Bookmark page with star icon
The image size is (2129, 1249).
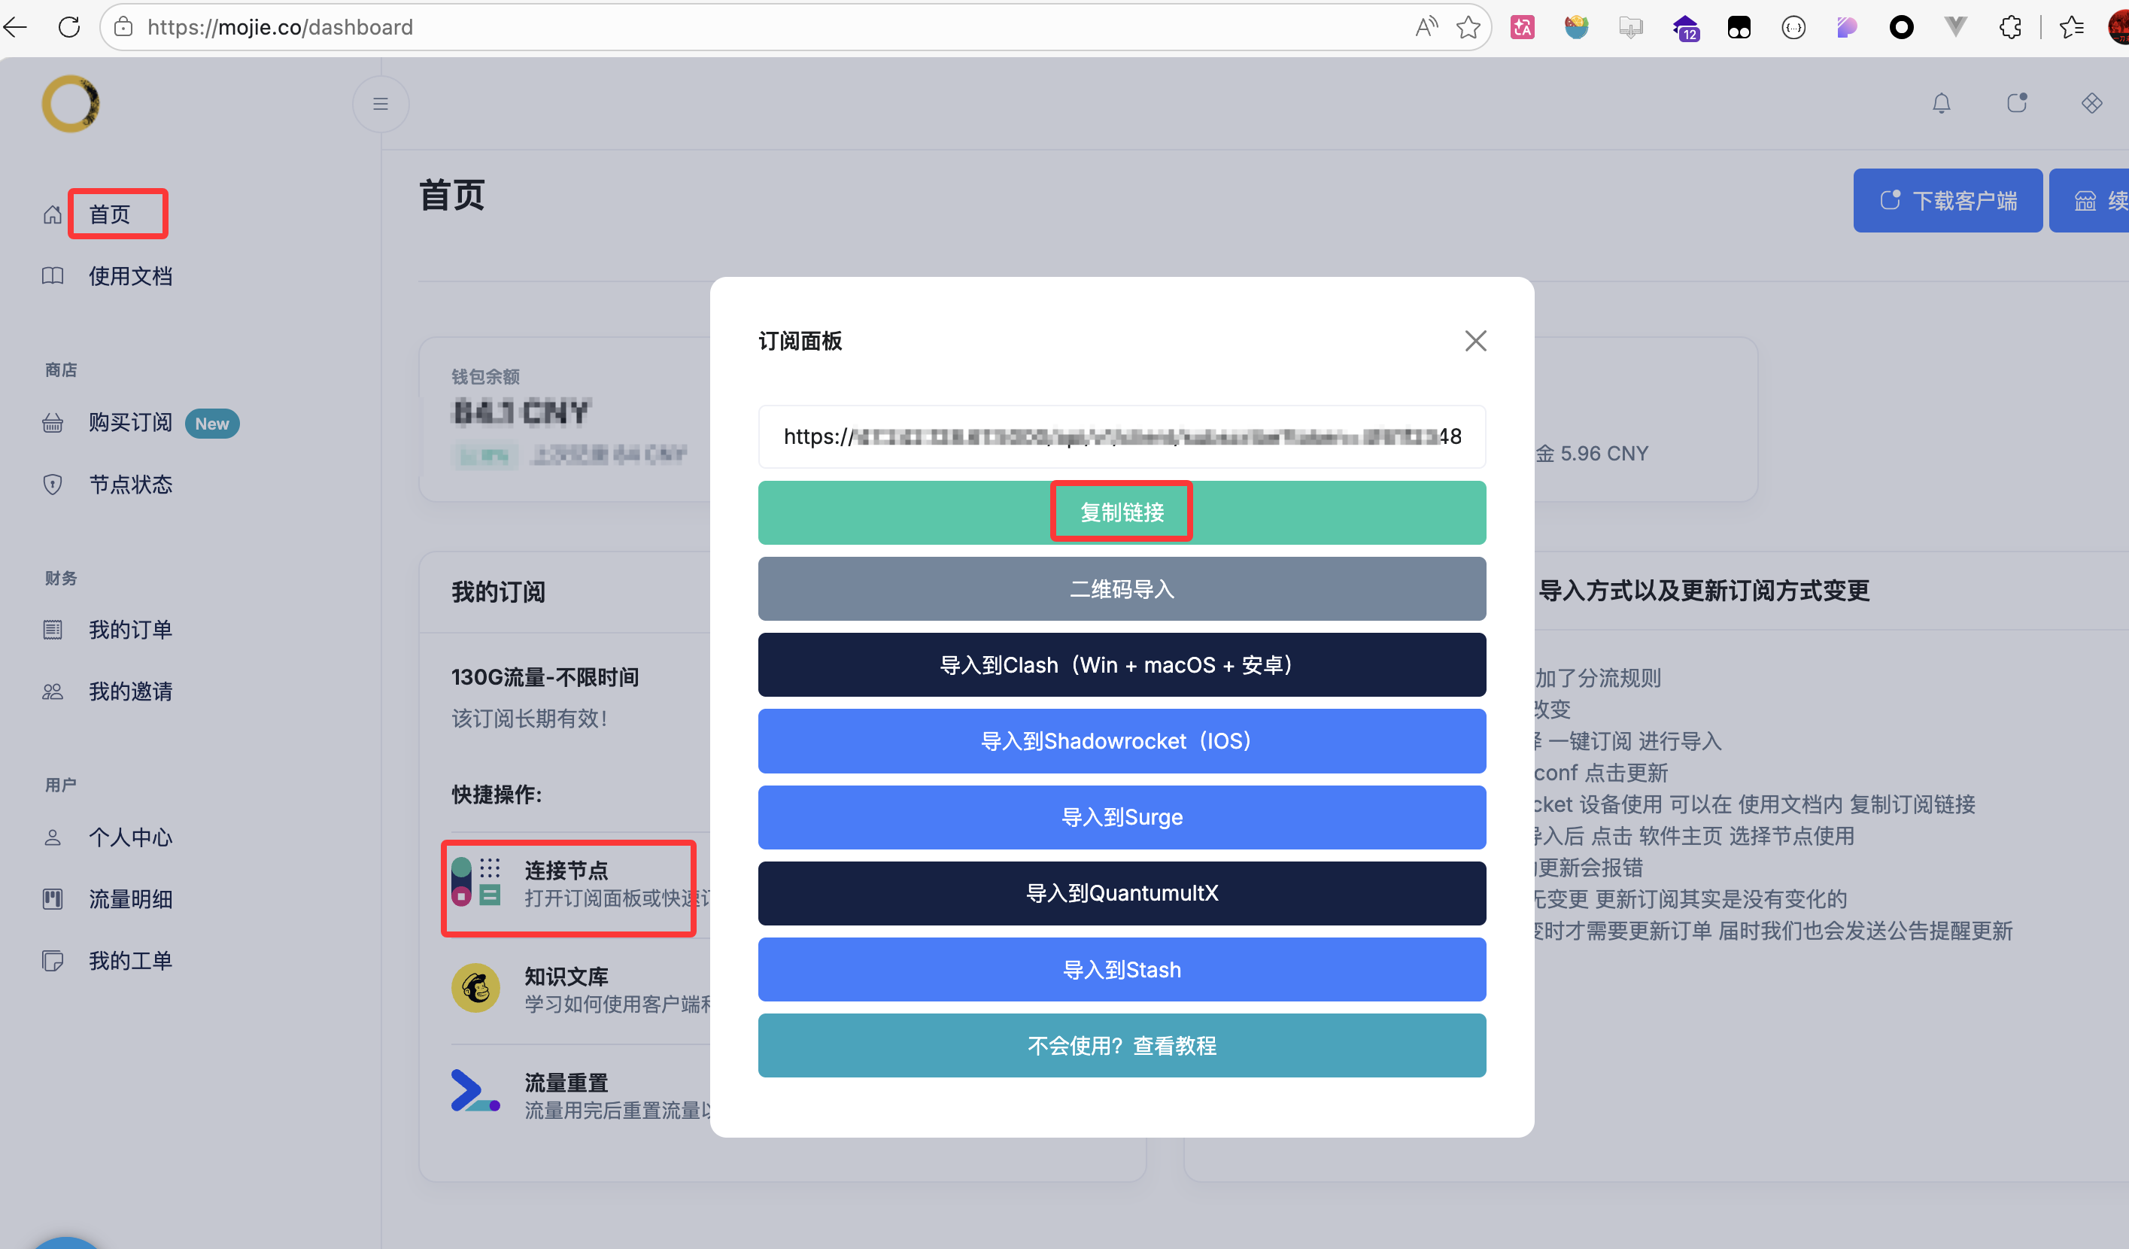click(1468, 27)
